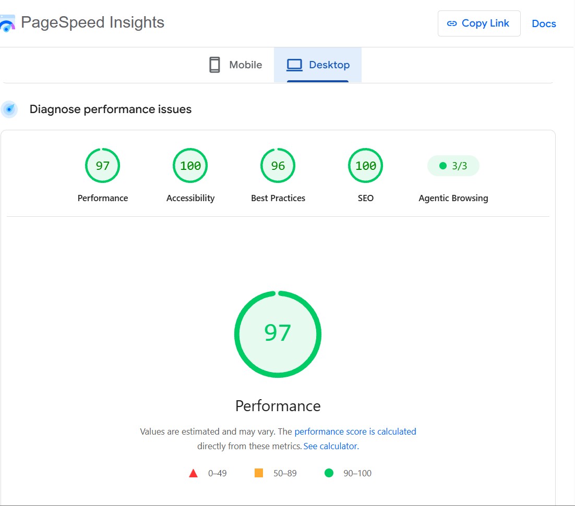Click the desktop laptop icon
575x506 pixels.
(294, 65)
